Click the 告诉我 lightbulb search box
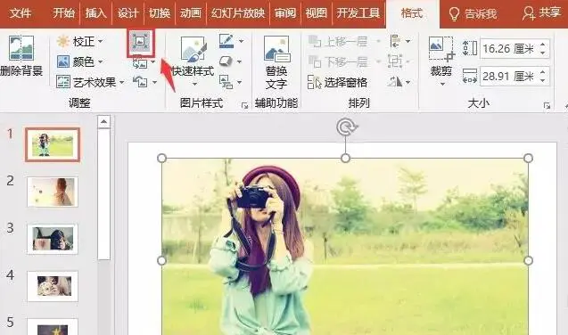This screenshot has height=335, width=568. (473, 13)
